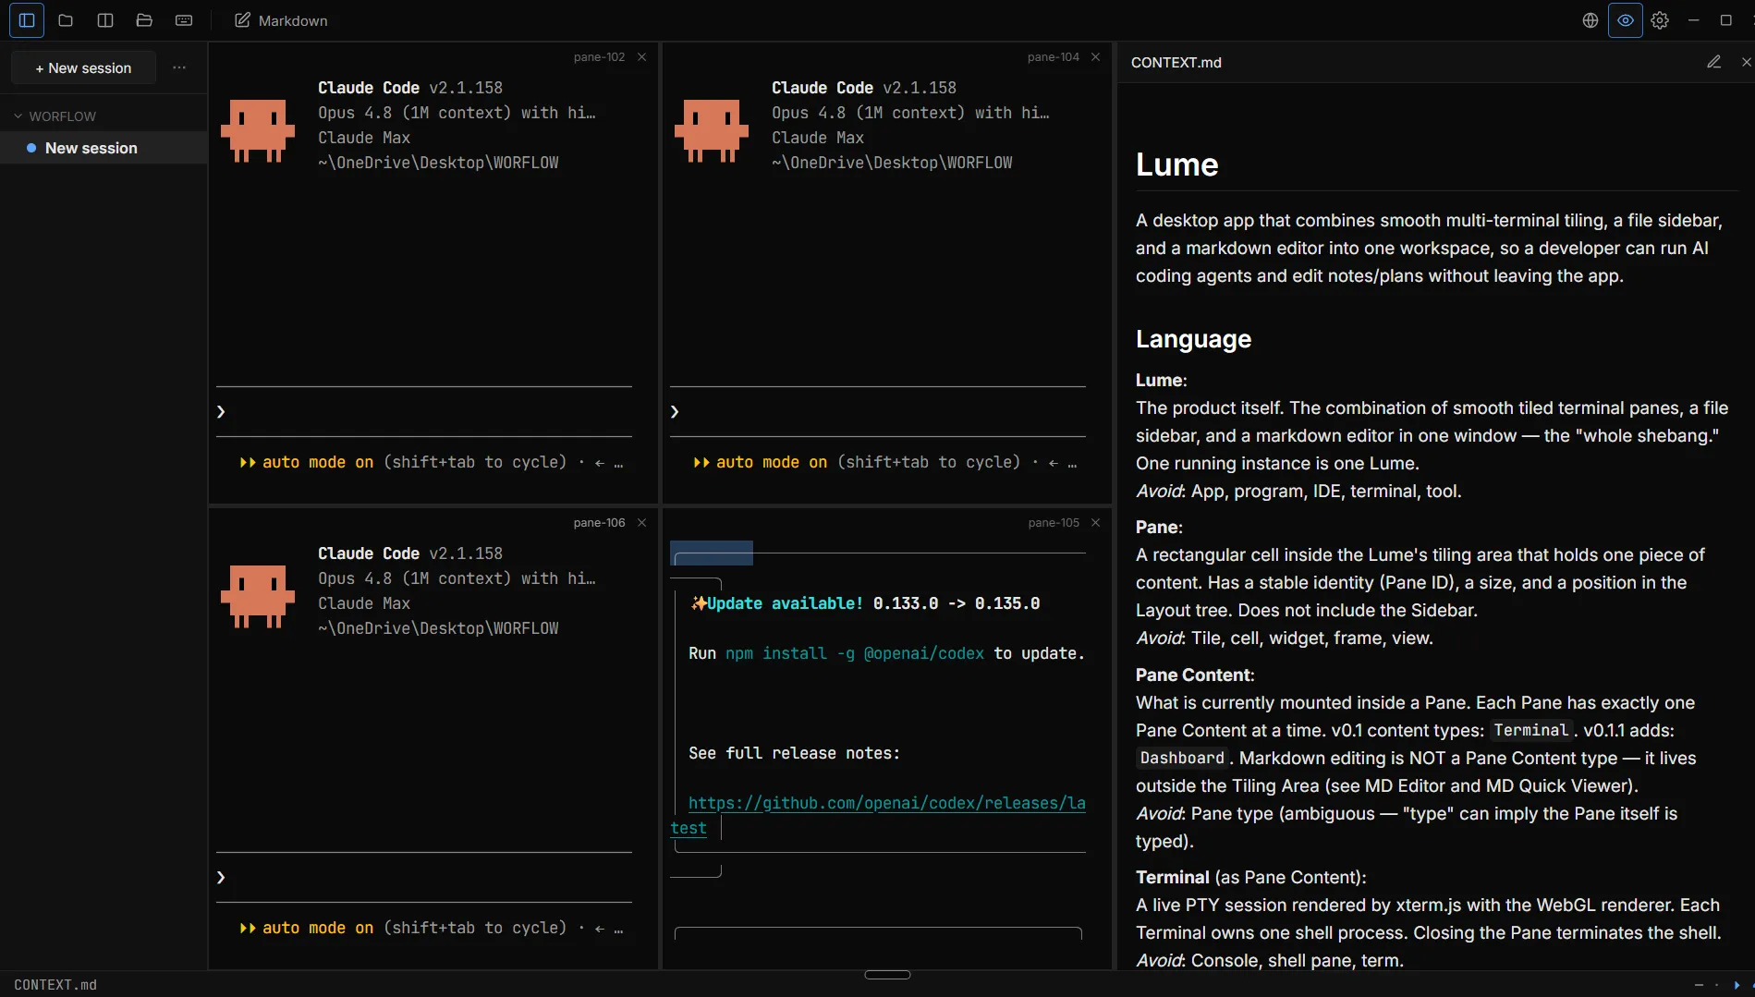The height and width of the screenshot is (997, 1755).
Task: Click the Dashboard inline code tag
Action: pyautogui.click(x=1182, y=758)
